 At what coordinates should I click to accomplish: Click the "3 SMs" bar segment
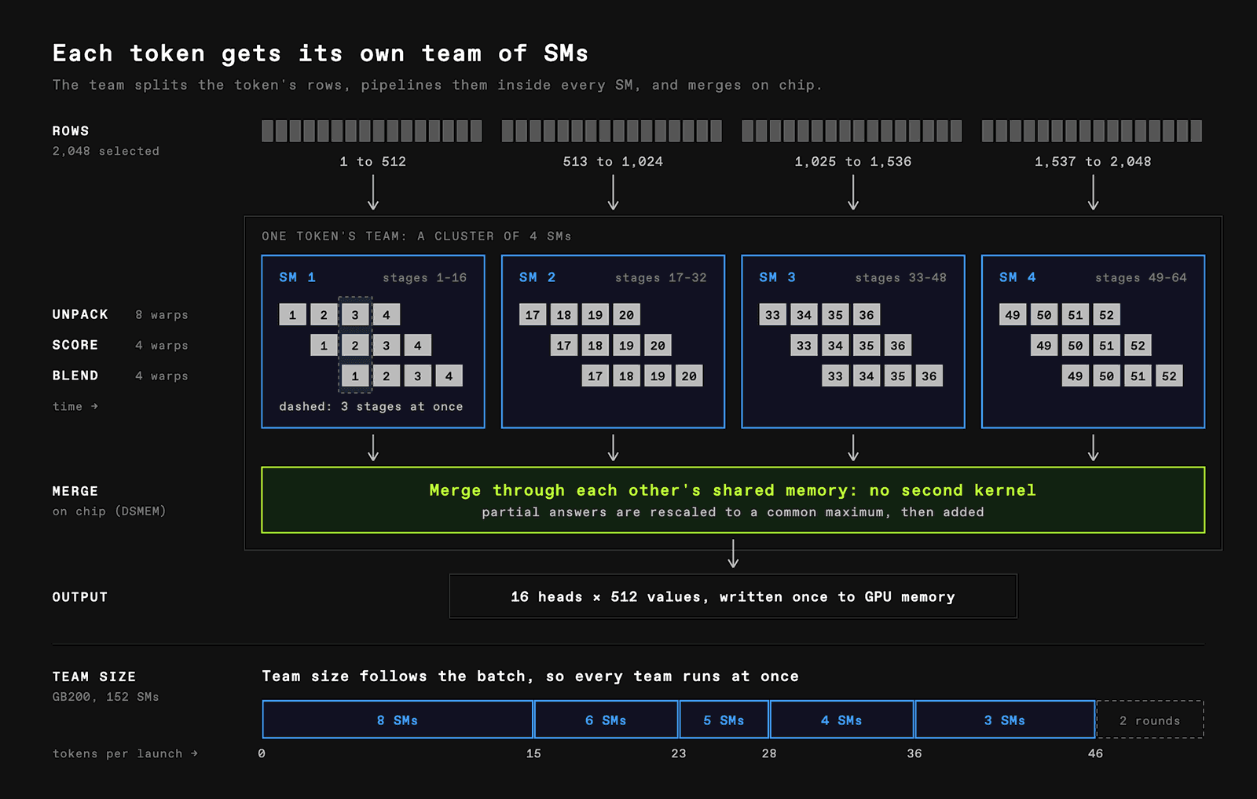(x=1005, y=720)
